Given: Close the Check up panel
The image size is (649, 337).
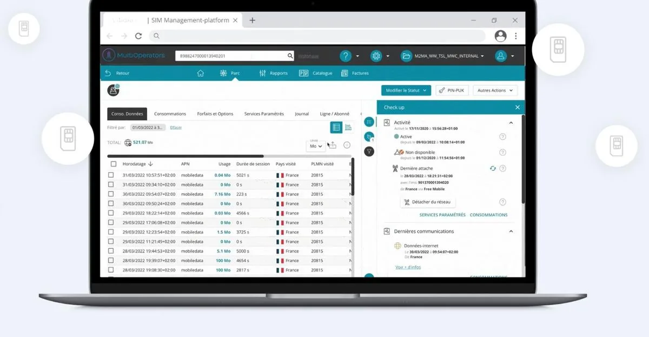Looking at the screenshot, I should tap(518, 107).
